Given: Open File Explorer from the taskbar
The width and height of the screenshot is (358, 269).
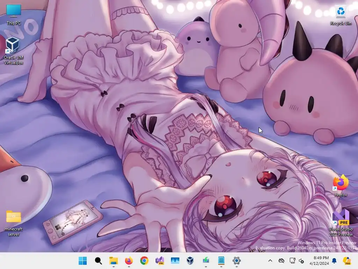Looking at the screenshot, I should click(x=114, y=261).
